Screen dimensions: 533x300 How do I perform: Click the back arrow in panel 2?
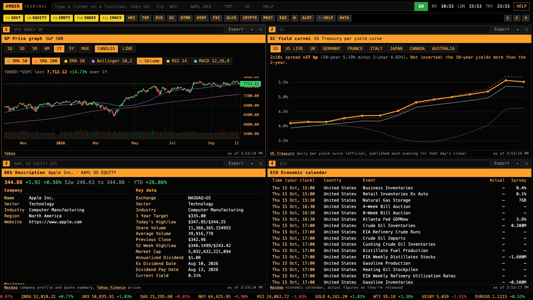coord(517,29)
